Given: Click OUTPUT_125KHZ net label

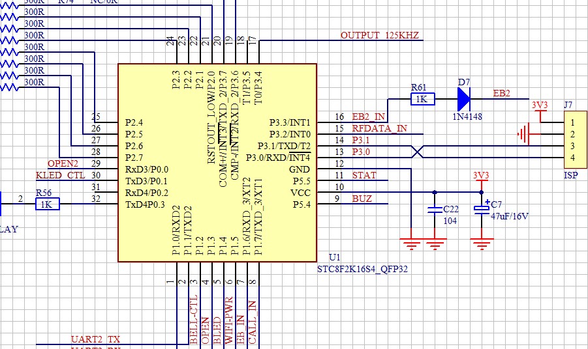Looking at the screenshot, I should (380, 35).
